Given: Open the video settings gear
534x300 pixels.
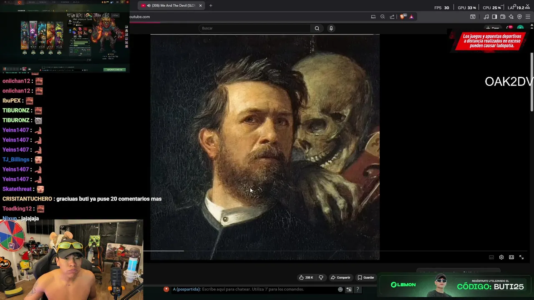Looking at the screenshot, I should 501,257.
